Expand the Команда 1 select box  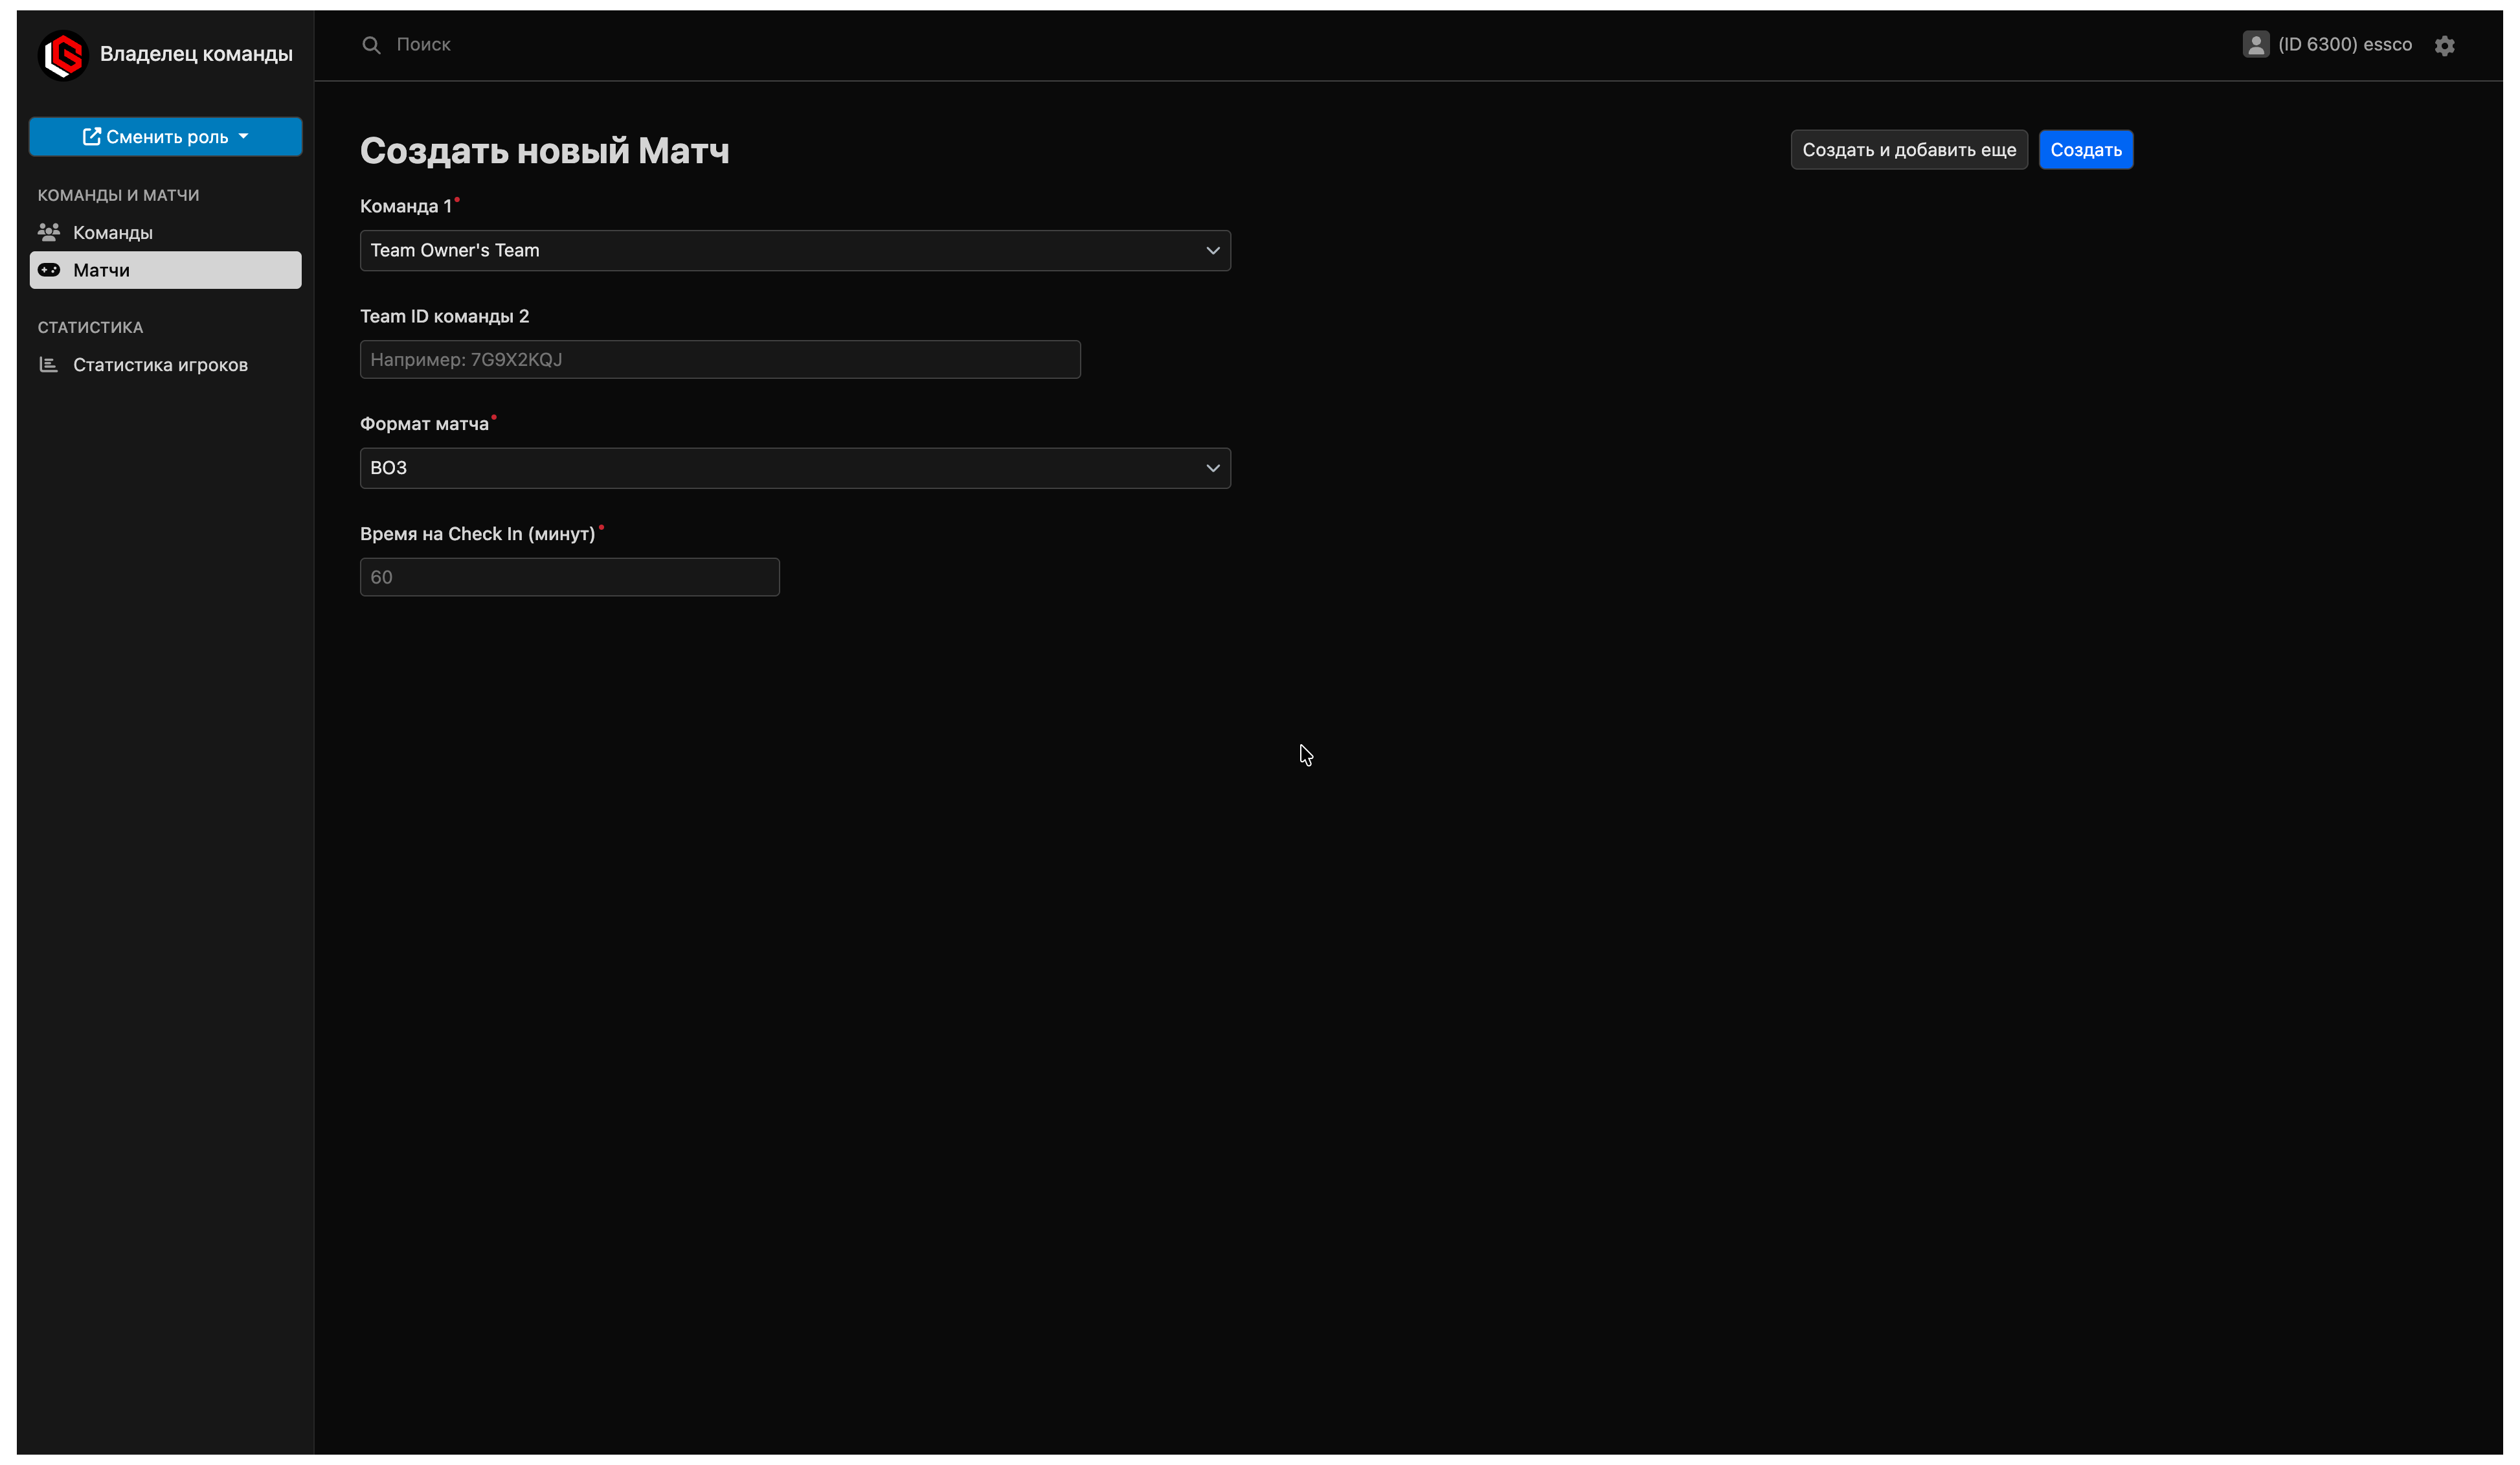pyautogui.click(x=795, y=251)
